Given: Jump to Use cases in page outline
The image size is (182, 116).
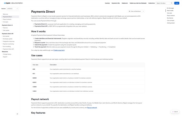Looking at the screenshot, I should point(169,13).
